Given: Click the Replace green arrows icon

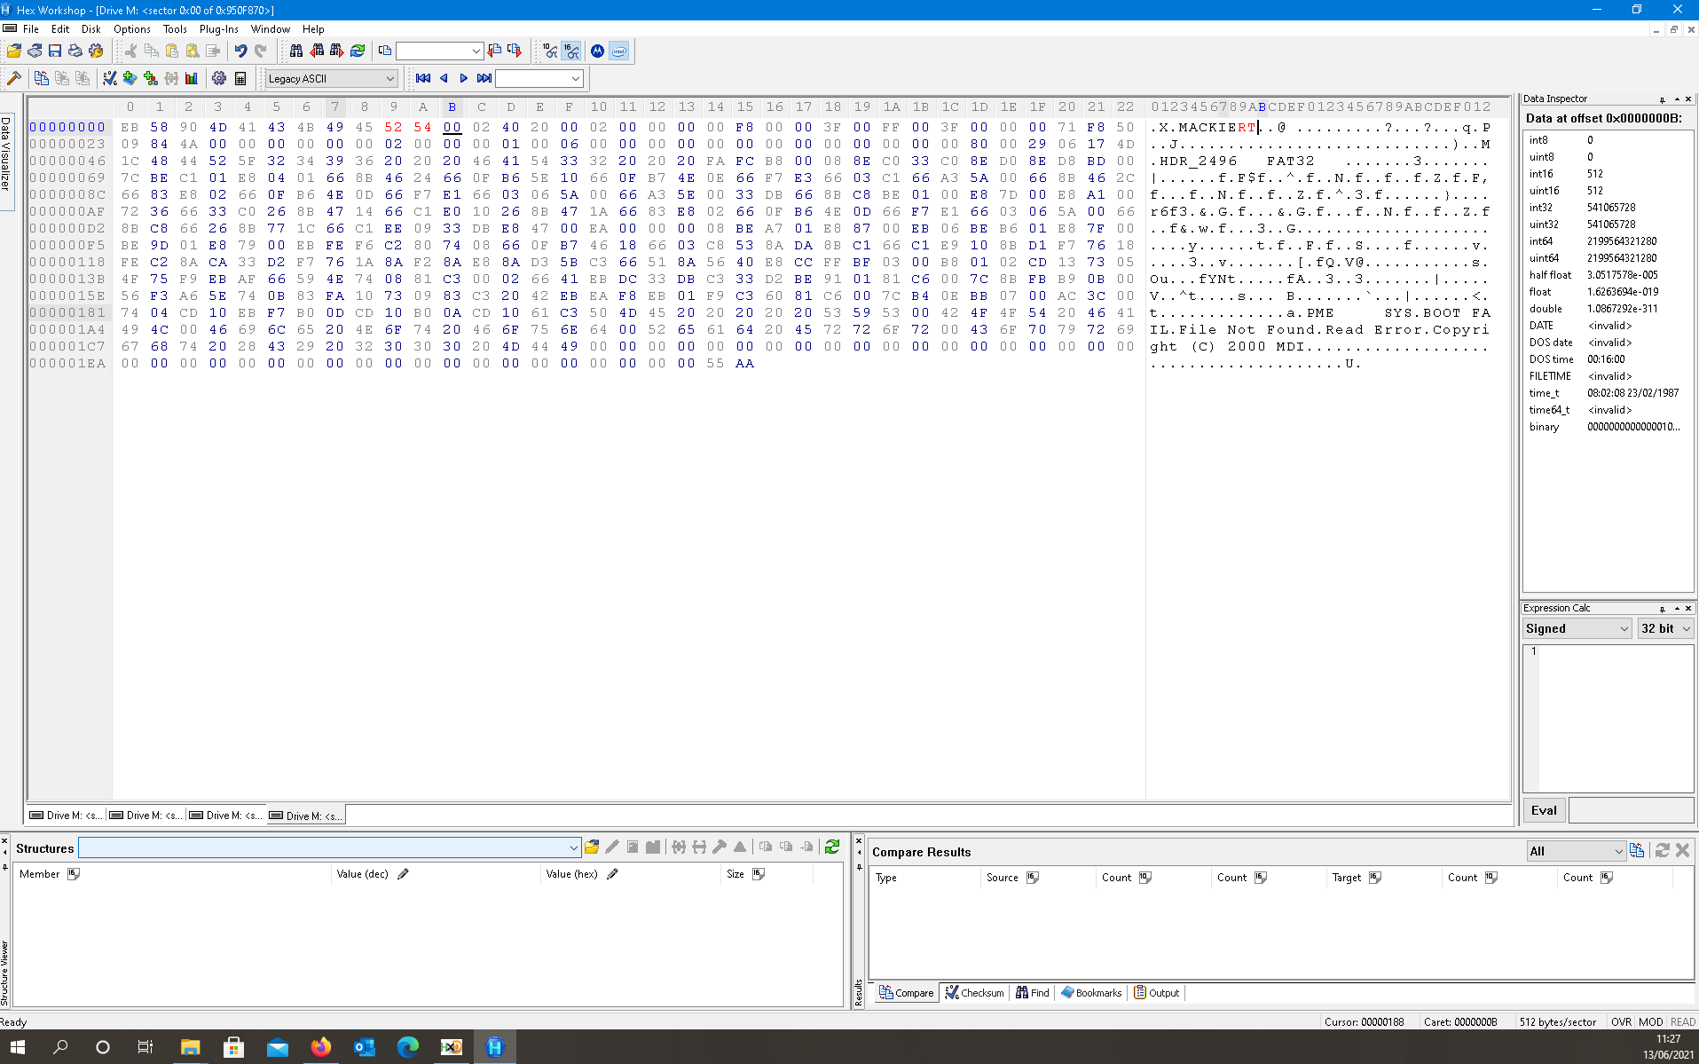Looking at the screenshot, I should [358, 51].
